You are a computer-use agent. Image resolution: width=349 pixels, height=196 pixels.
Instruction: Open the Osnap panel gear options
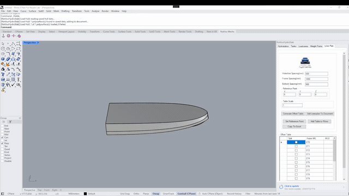point(20,118)
